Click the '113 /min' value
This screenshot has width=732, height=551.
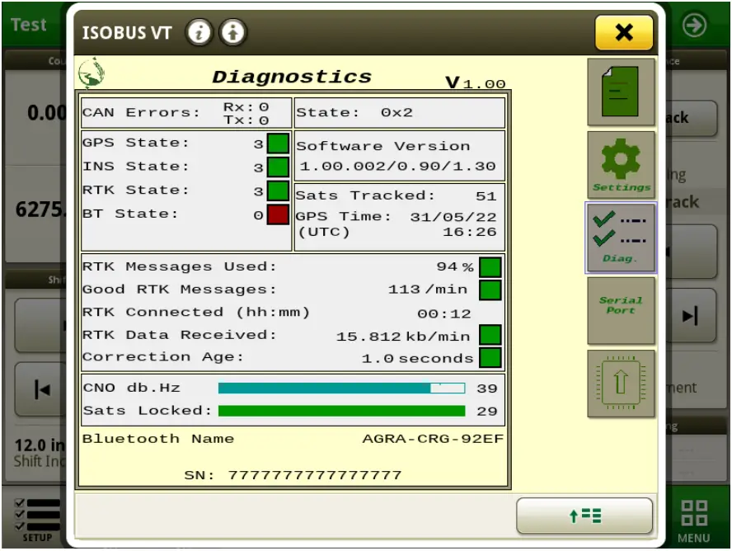pos(428,290)
